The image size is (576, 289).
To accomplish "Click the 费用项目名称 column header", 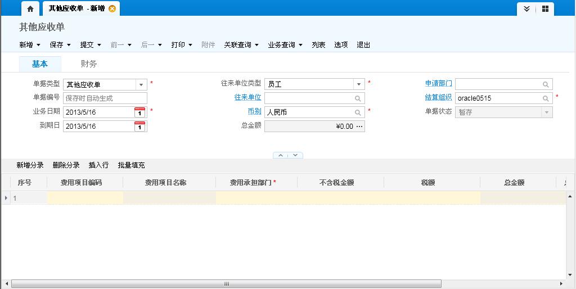I will (169, 183).
